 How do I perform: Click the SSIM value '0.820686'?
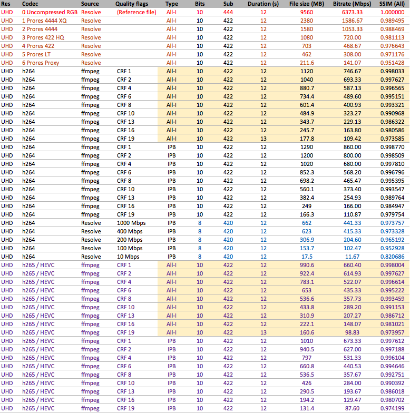[392, 257]
